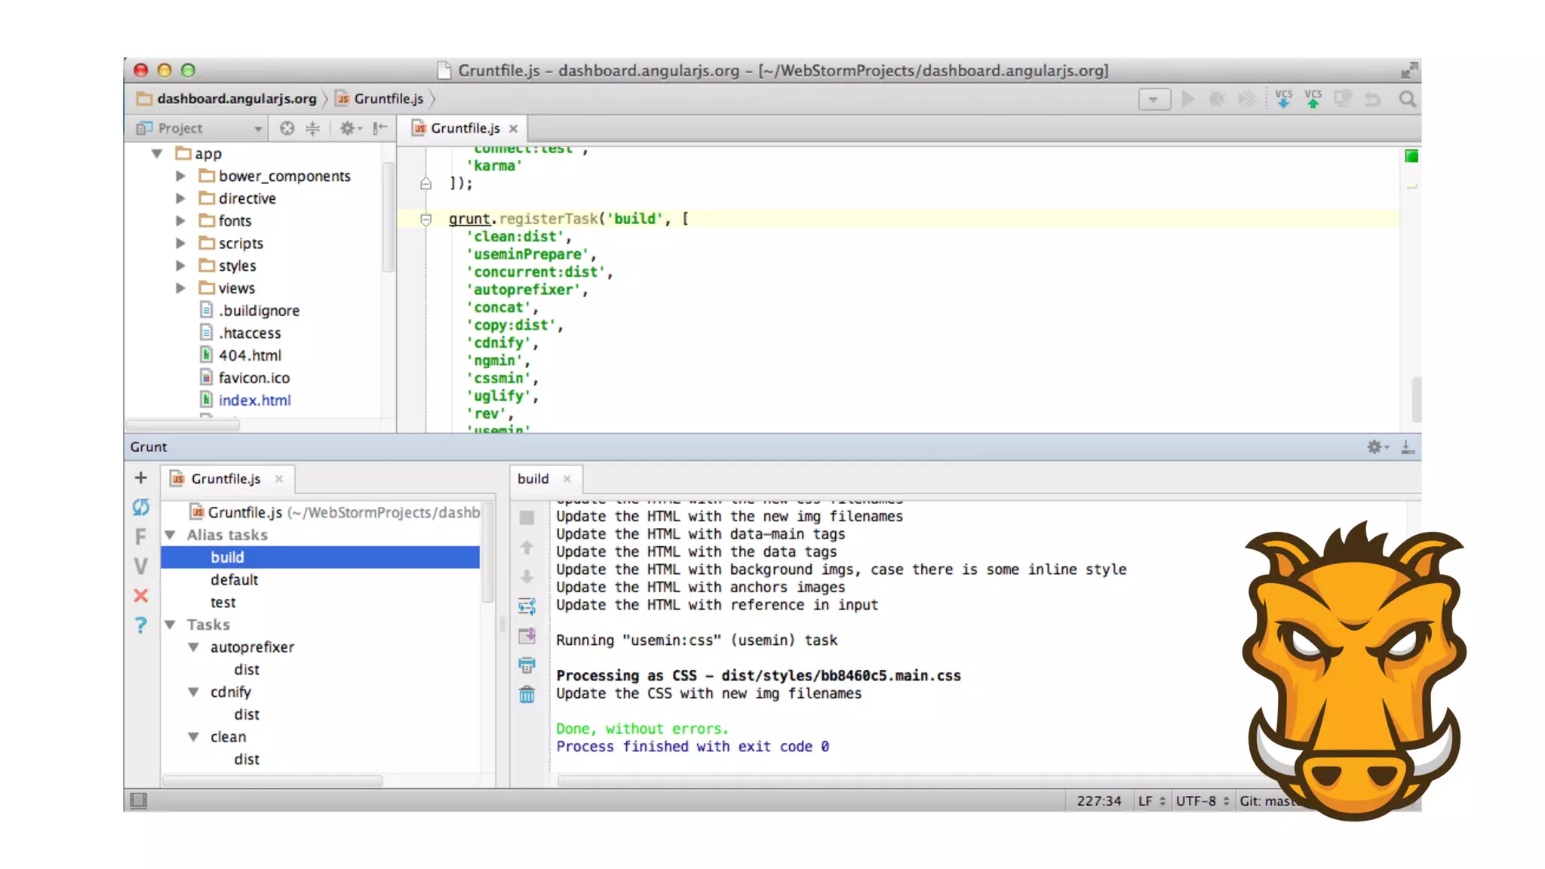Toggle the V verbose mode button

coord(141,567)
